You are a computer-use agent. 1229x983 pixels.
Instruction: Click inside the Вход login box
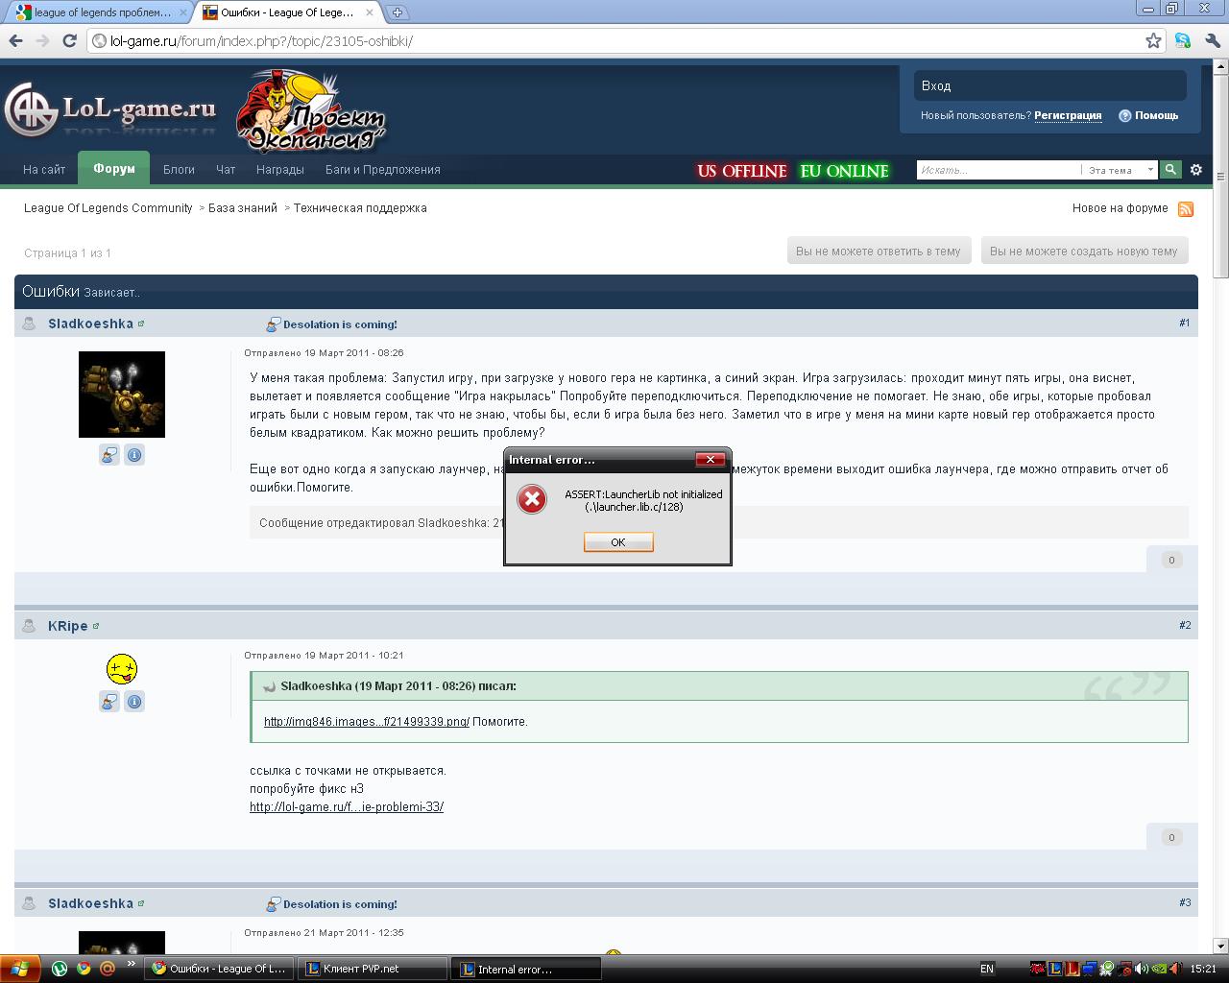[1049, 85]
